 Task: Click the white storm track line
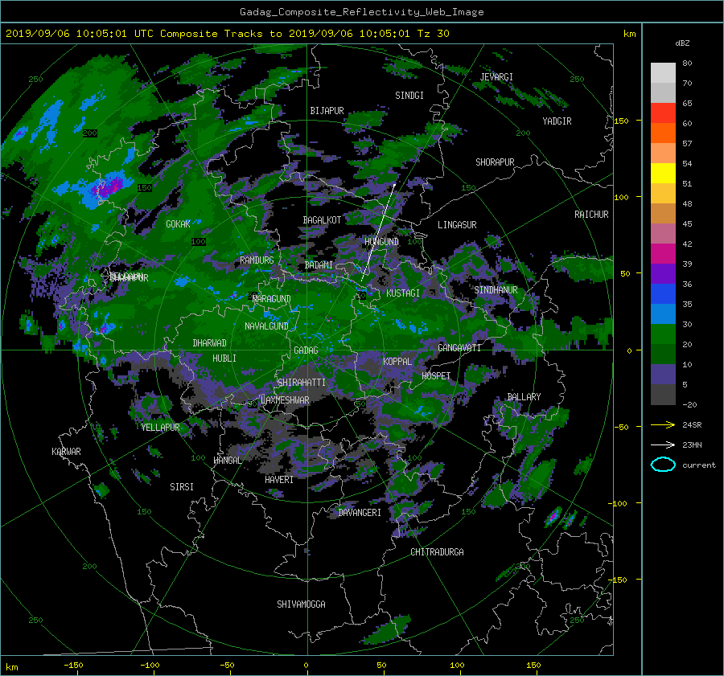378,232
